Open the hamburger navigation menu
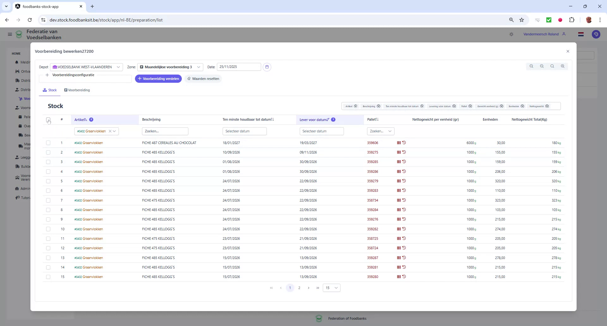This screenshot has width=607, height=326. tap(10, 34)
